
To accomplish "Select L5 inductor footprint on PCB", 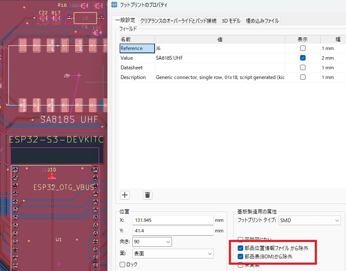I will [85, 18].
